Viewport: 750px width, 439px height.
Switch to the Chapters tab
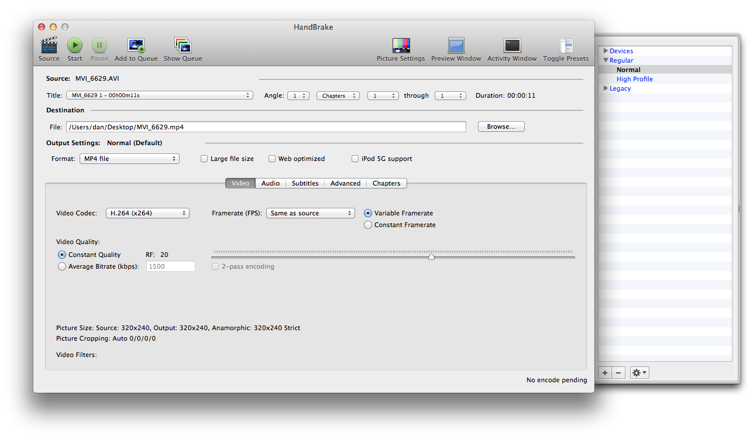coord(387,183)
